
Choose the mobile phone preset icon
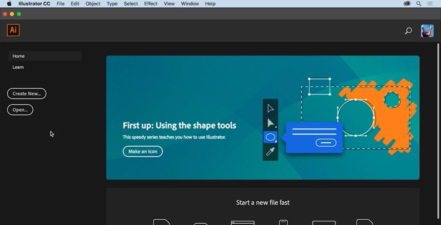(283, 222)
